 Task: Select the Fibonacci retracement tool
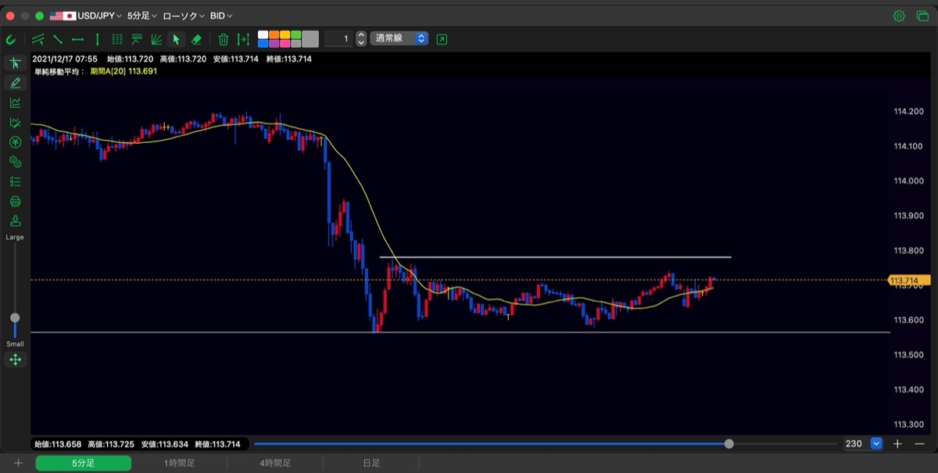click(137, 39)
